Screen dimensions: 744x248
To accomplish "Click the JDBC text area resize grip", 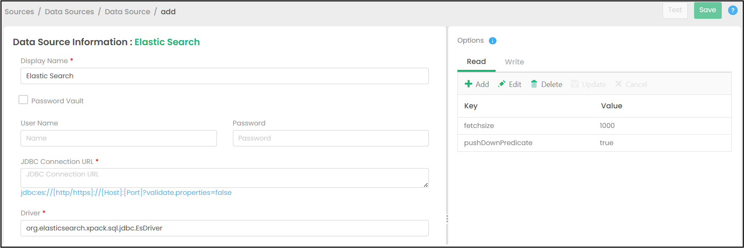I will tap(426, 185).
